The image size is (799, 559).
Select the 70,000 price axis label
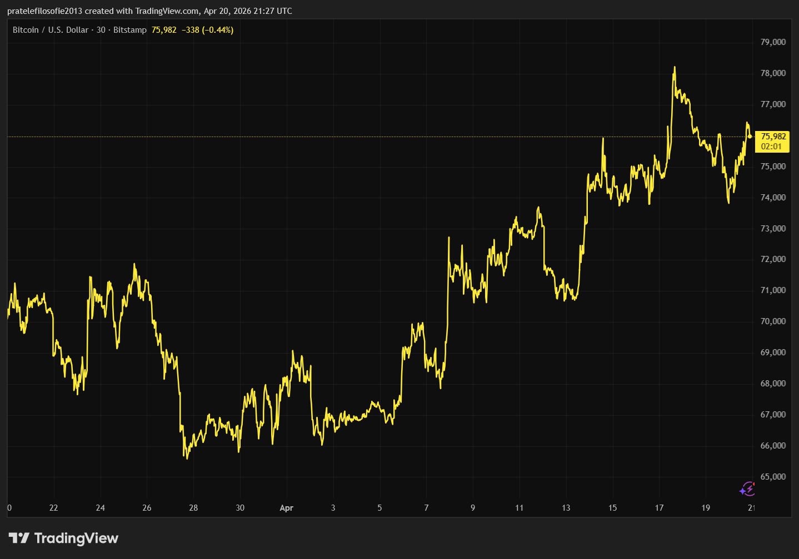pyautogui.click(x=773, y=321)
